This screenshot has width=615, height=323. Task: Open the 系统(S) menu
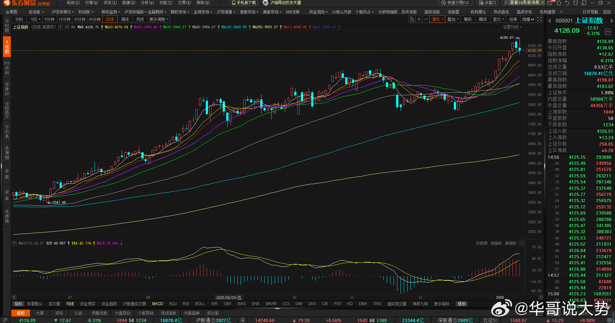coord(73,3)
